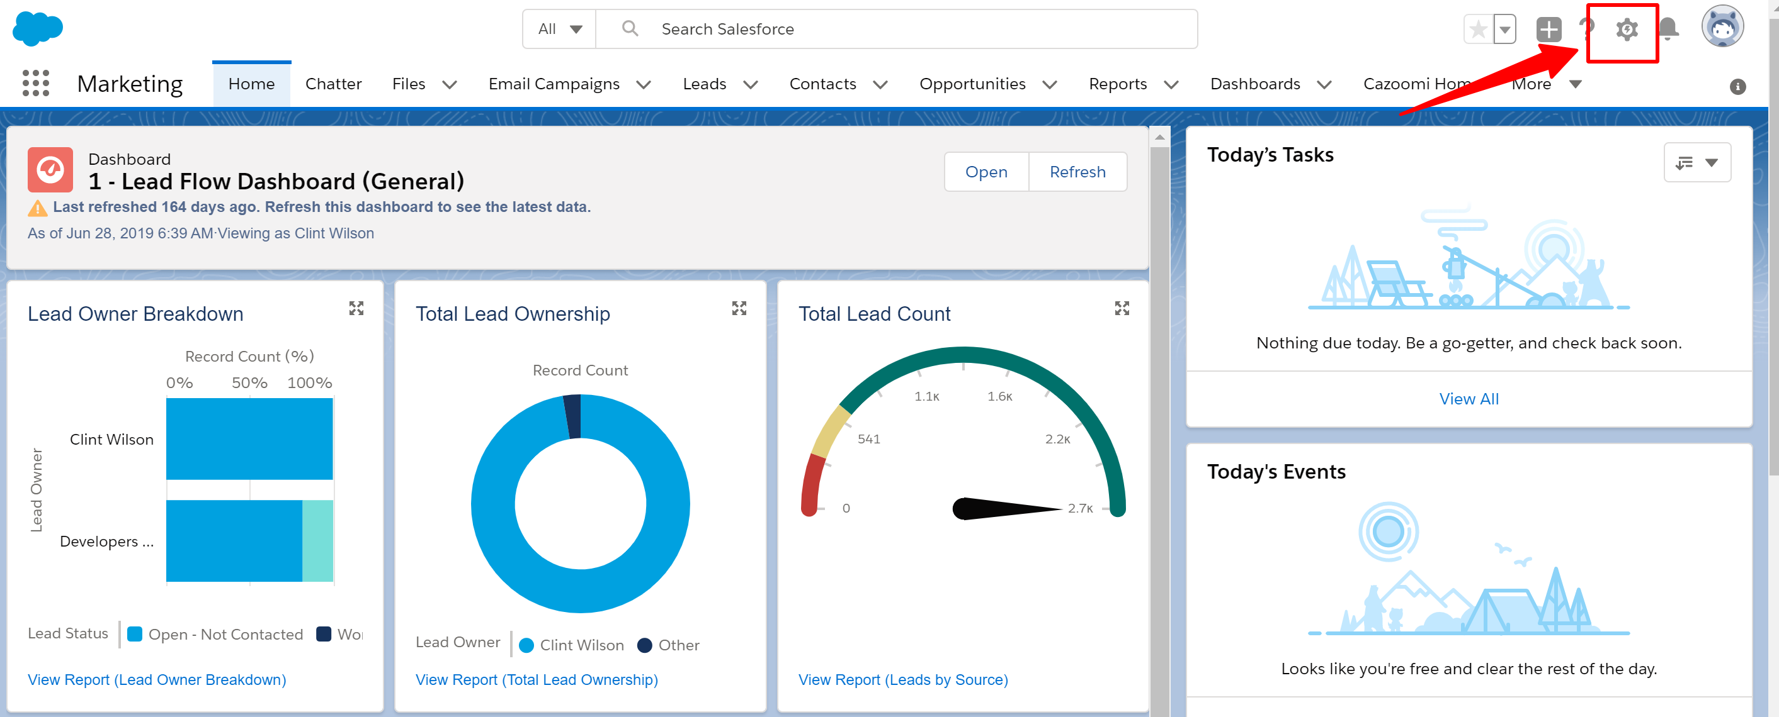Viewport: 1779px width, 717px height.
Task: Click the Salesforce cloud logo
Action: pos(38,29)
